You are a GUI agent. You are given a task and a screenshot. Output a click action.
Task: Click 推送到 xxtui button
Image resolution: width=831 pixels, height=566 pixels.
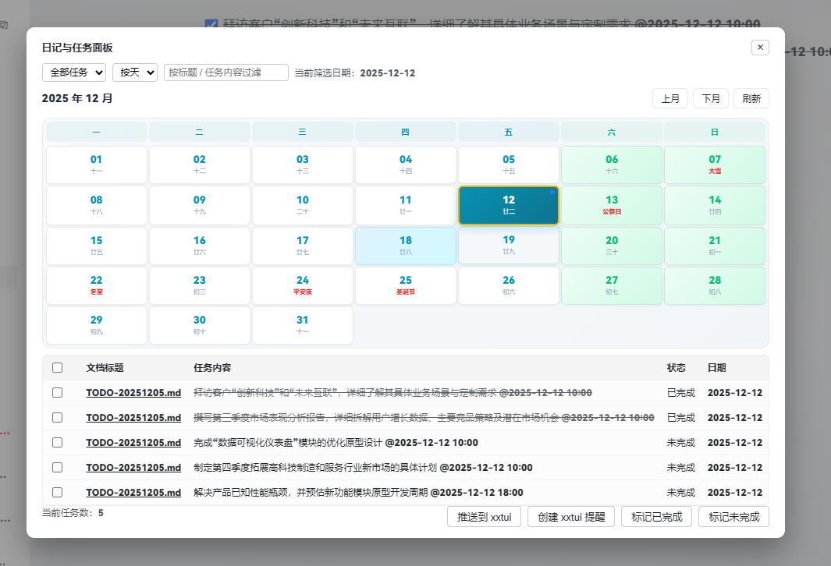click(484, 517)
